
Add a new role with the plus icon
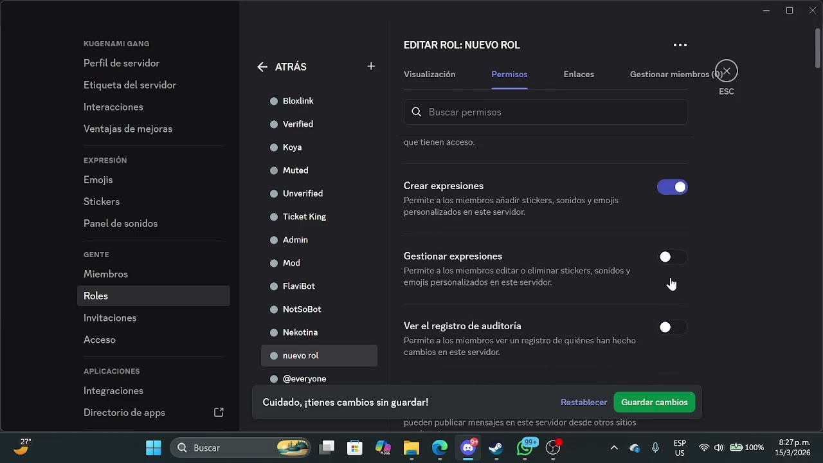click(x=371, y=66)
